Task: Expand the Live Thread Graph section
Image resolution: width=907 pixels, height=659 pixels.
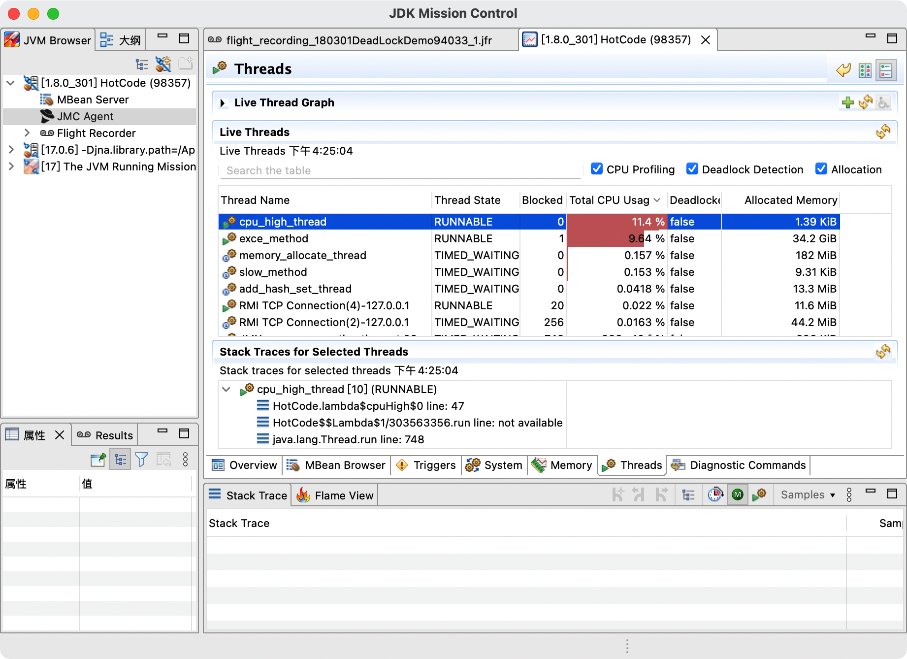Action: coord(223,103)
